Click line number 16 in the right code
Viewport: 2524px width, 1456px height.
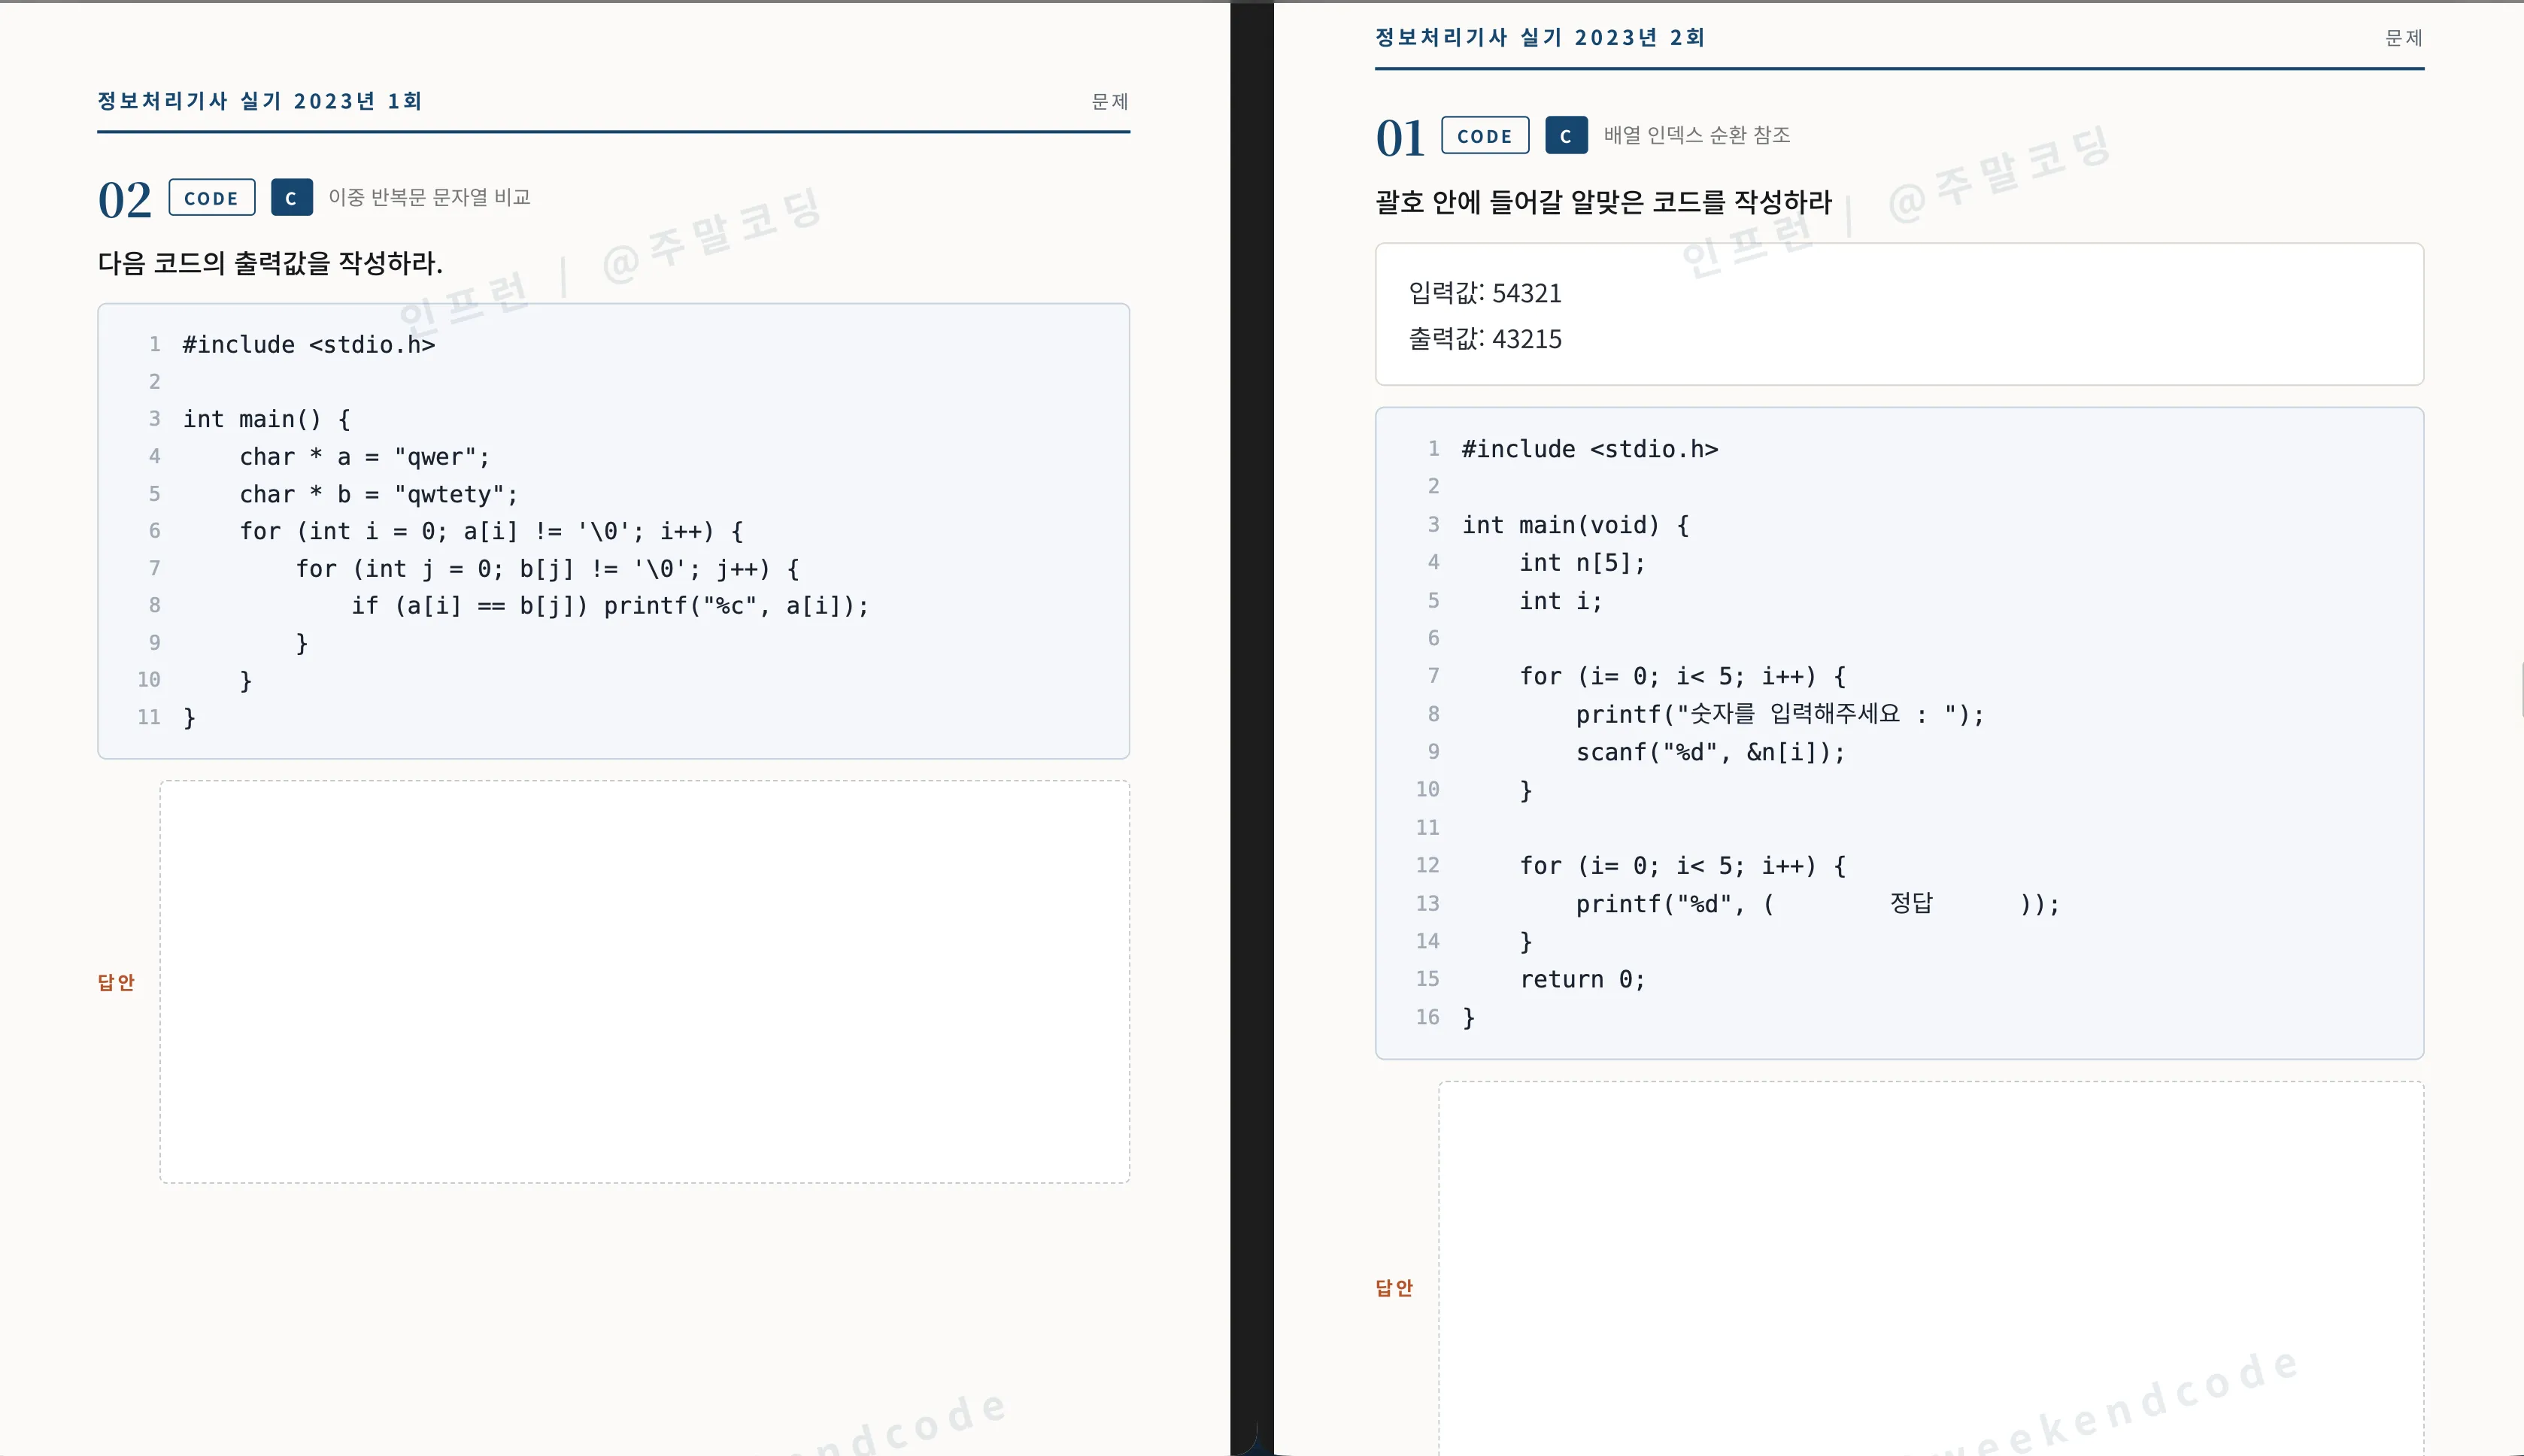(1427, 1017)
